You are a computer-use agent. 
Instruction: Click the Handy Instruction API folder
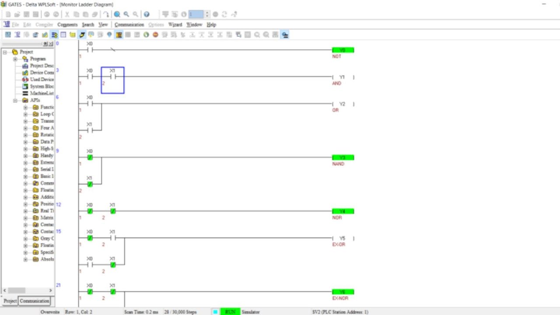[x=43, y=156]
